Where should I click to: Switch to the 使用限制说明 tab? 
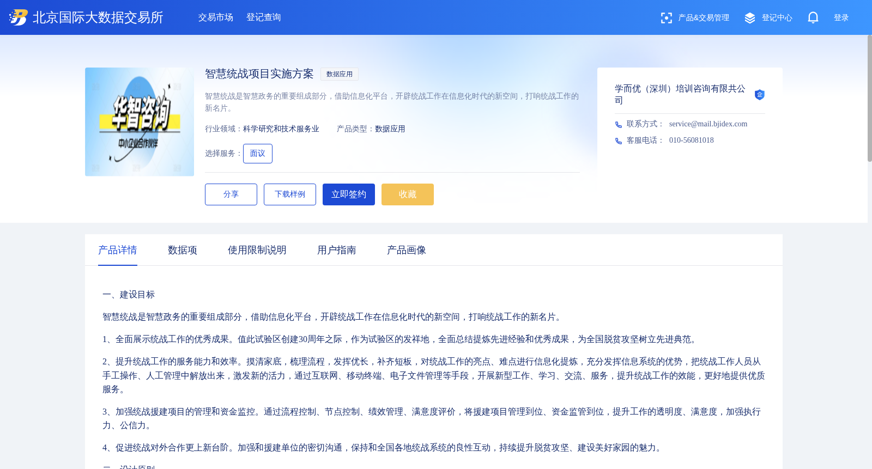tap(257, 250)
